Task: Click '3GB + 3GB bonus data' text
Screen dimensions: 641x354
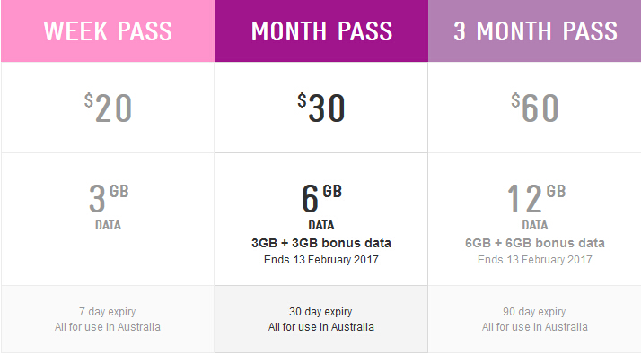Action: 321,243
